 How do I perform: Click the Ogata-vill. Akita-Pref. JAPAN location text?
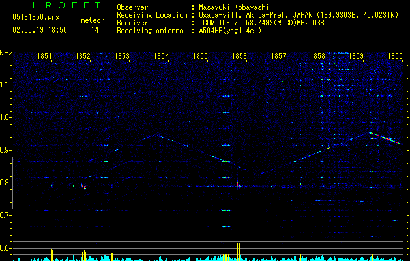pyautogui.click(x=299, y=15)
